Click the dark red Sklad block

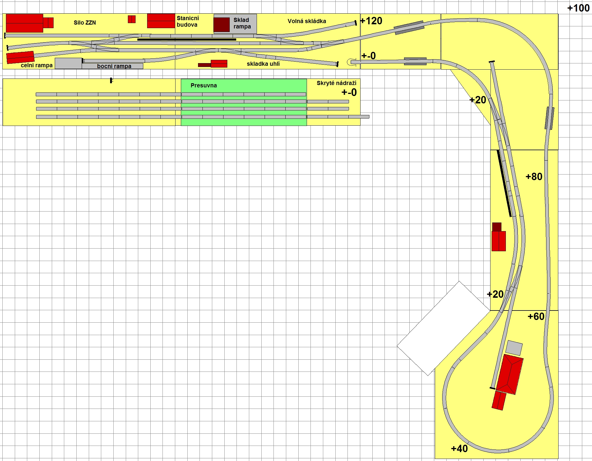coord(221,25)
